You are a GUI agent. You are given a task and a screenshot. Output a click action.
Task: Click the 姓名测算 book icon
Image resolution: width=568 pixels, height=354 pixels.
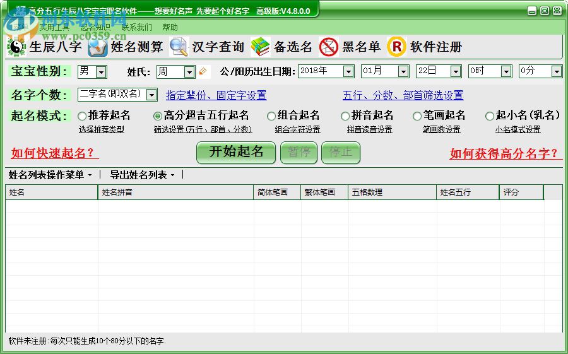click(98, 47)
